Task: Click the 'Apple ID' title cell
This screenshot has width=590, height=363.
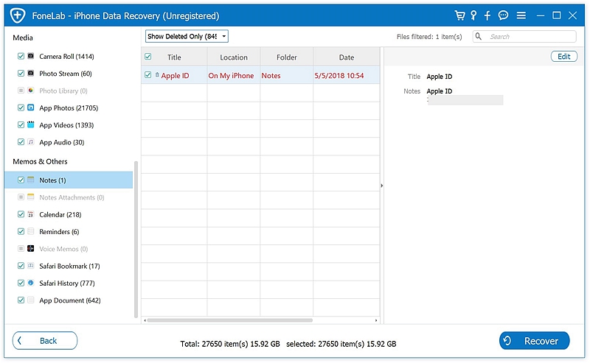Action: point(175,76)
